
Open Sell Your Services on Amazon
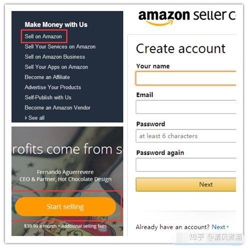click(x=60, y=46)
